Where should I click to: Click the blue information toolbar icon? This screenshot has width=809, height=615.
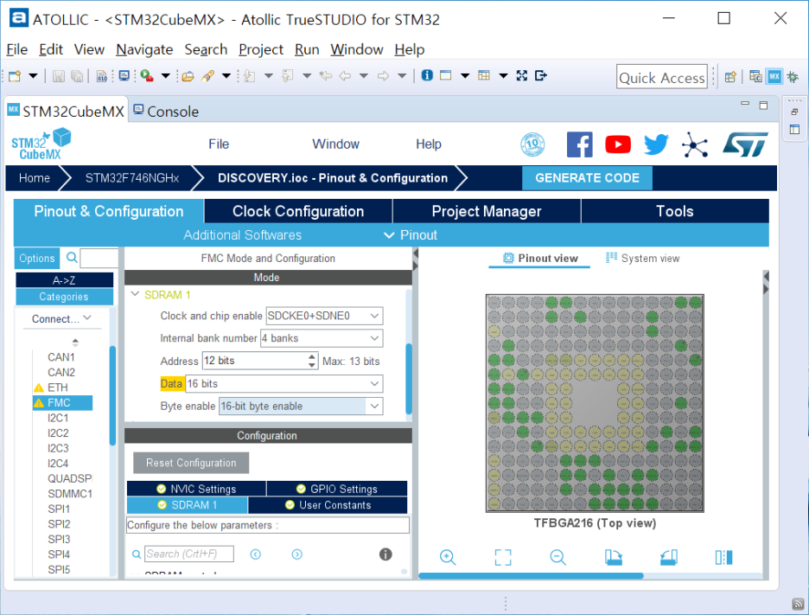[x=427, y=75]
